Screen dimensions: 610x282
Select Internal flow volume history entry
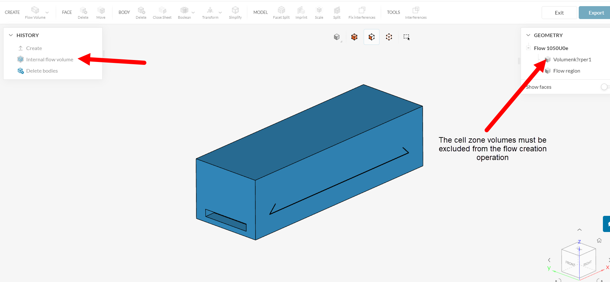[x=49, y=59]
